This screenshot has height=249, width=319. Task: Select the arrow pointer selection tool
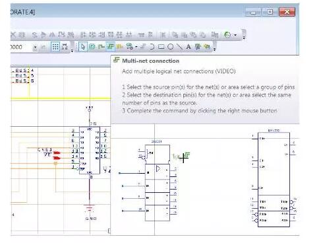[x=83, y=47]
